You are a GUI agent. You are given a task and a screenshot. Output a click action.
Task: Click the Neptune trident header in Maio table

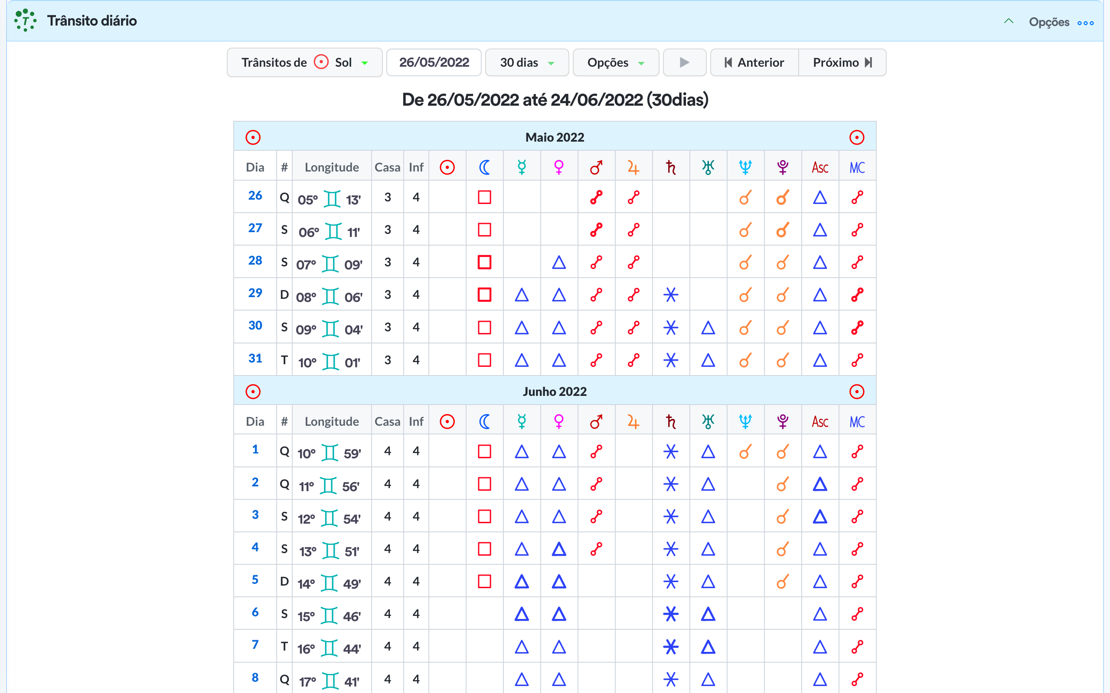click(x=745, y=167)
